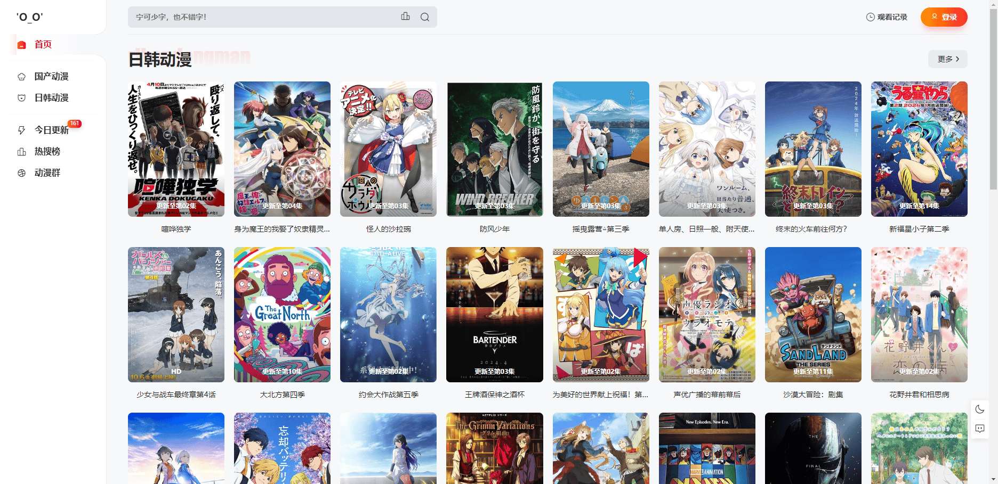
Task: Open the ranking chart icon in search bar
Action: (x=406, y=17)
